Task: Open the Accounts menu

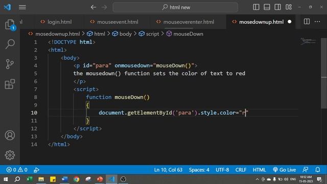Action: click(10, 135)
